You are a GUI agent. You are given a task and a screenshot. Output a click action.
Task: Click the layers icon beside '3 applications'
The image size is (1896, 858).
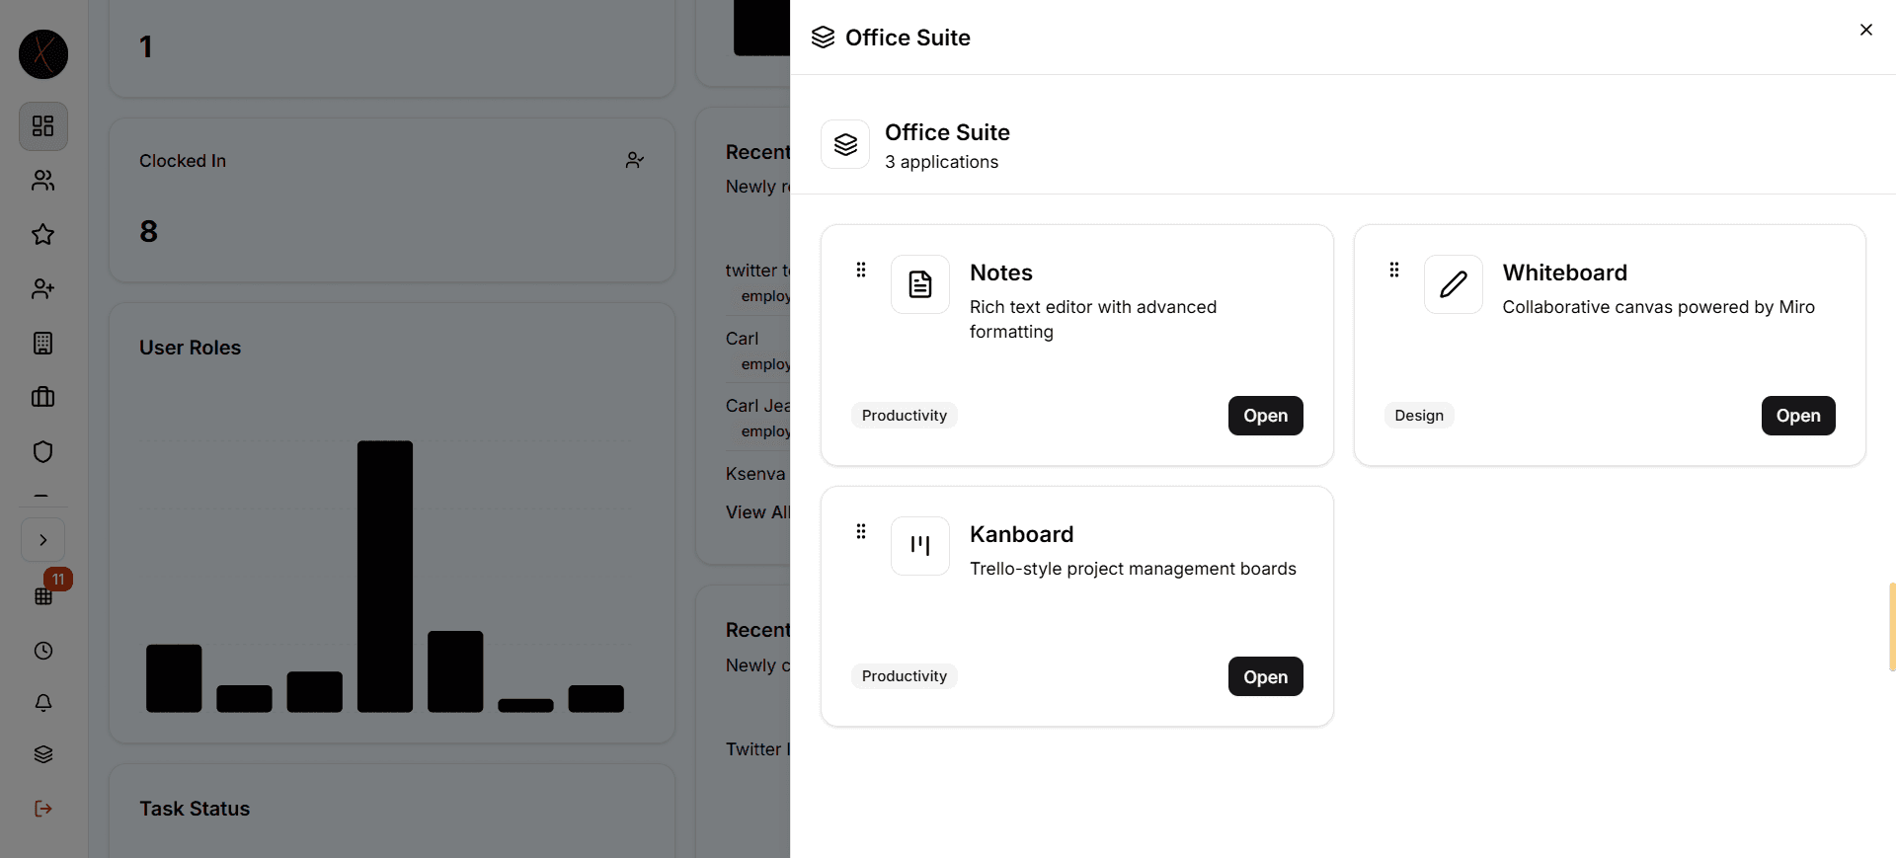pos(845,144)
